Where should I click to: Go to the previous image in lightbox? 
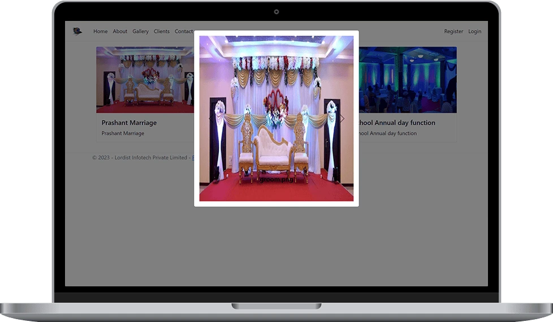point(210,119)
